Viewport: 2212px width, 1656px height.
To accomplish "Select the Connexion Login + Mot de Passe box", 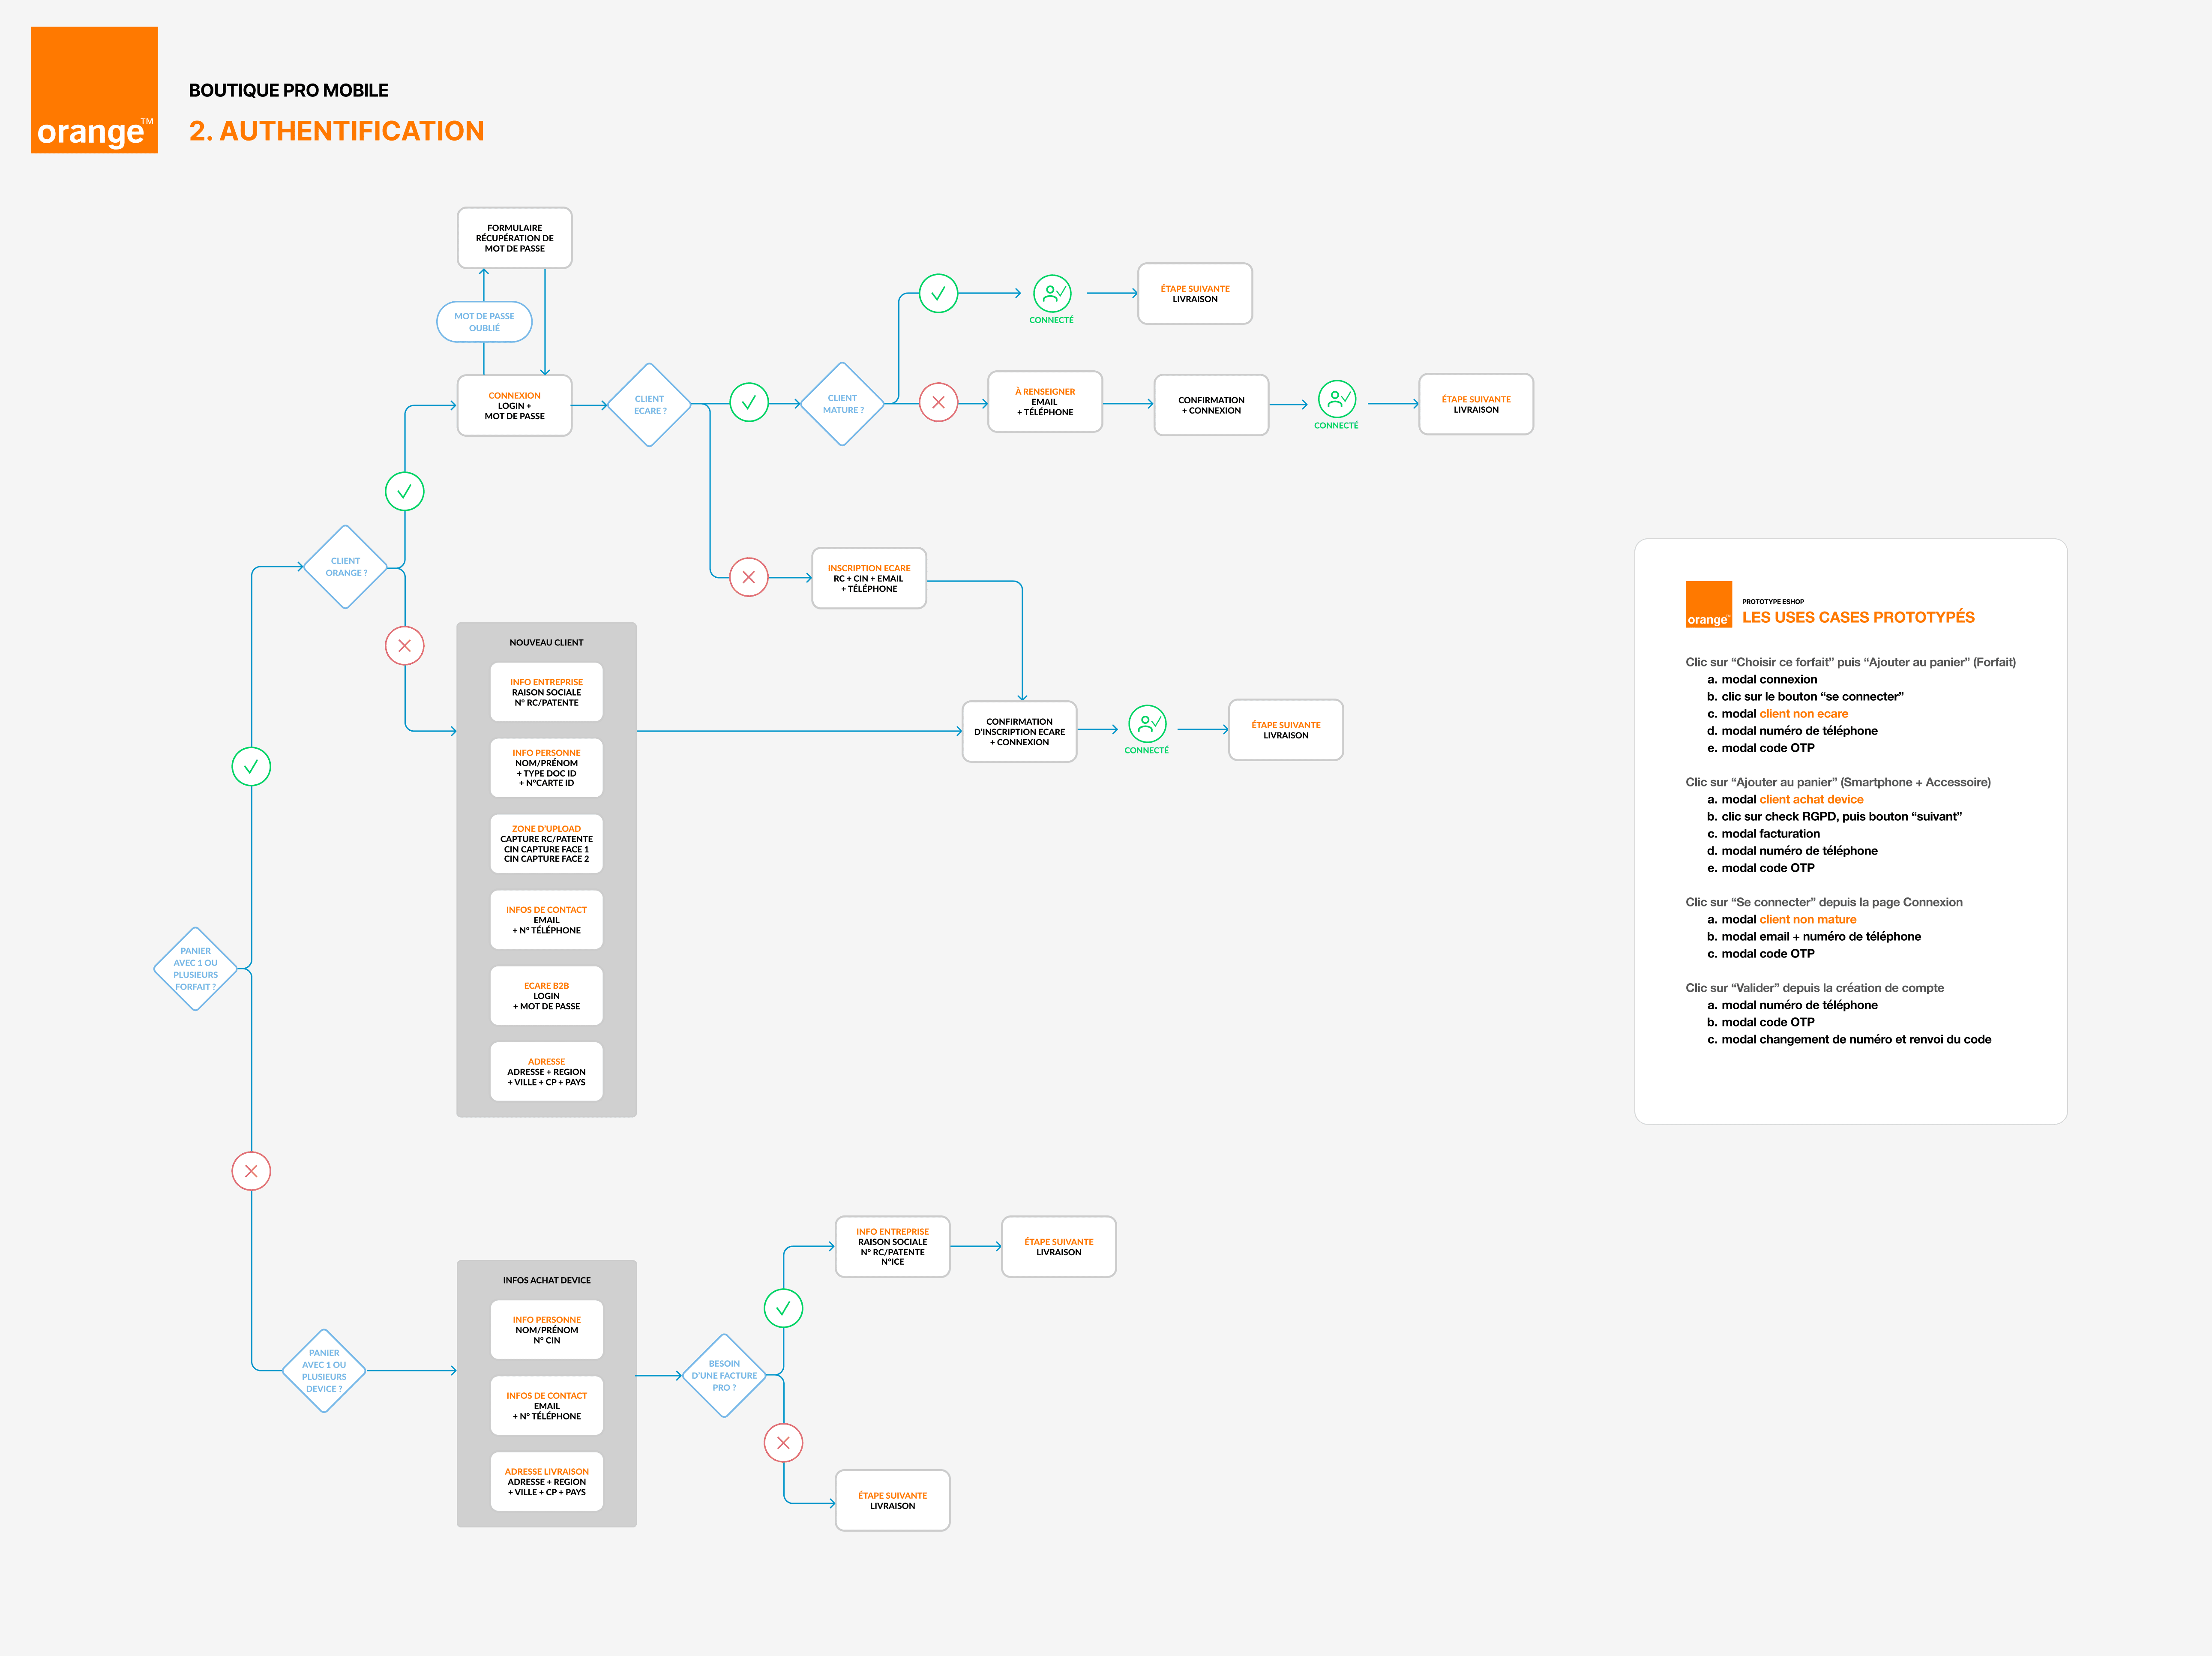I will coord(515,406).
